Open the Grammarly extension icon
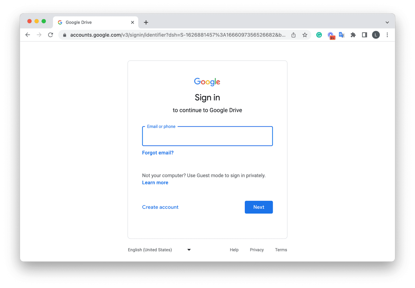Screen dimensions: 415x288 click(319, 35)
